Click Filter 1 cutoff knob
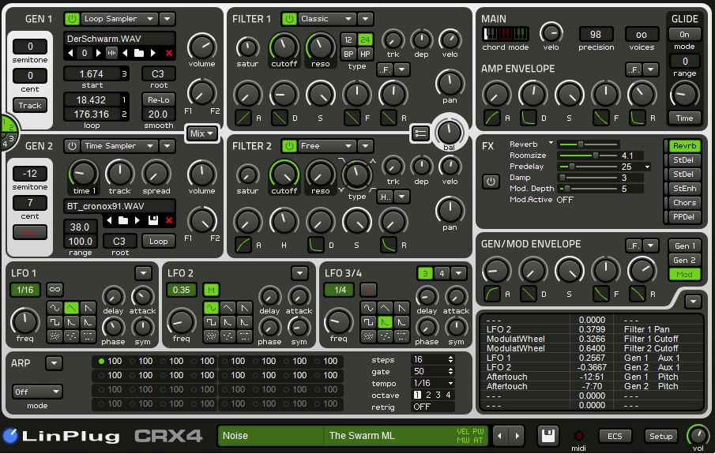The height and width of the screenshot is (454, 715). [284, 47]
